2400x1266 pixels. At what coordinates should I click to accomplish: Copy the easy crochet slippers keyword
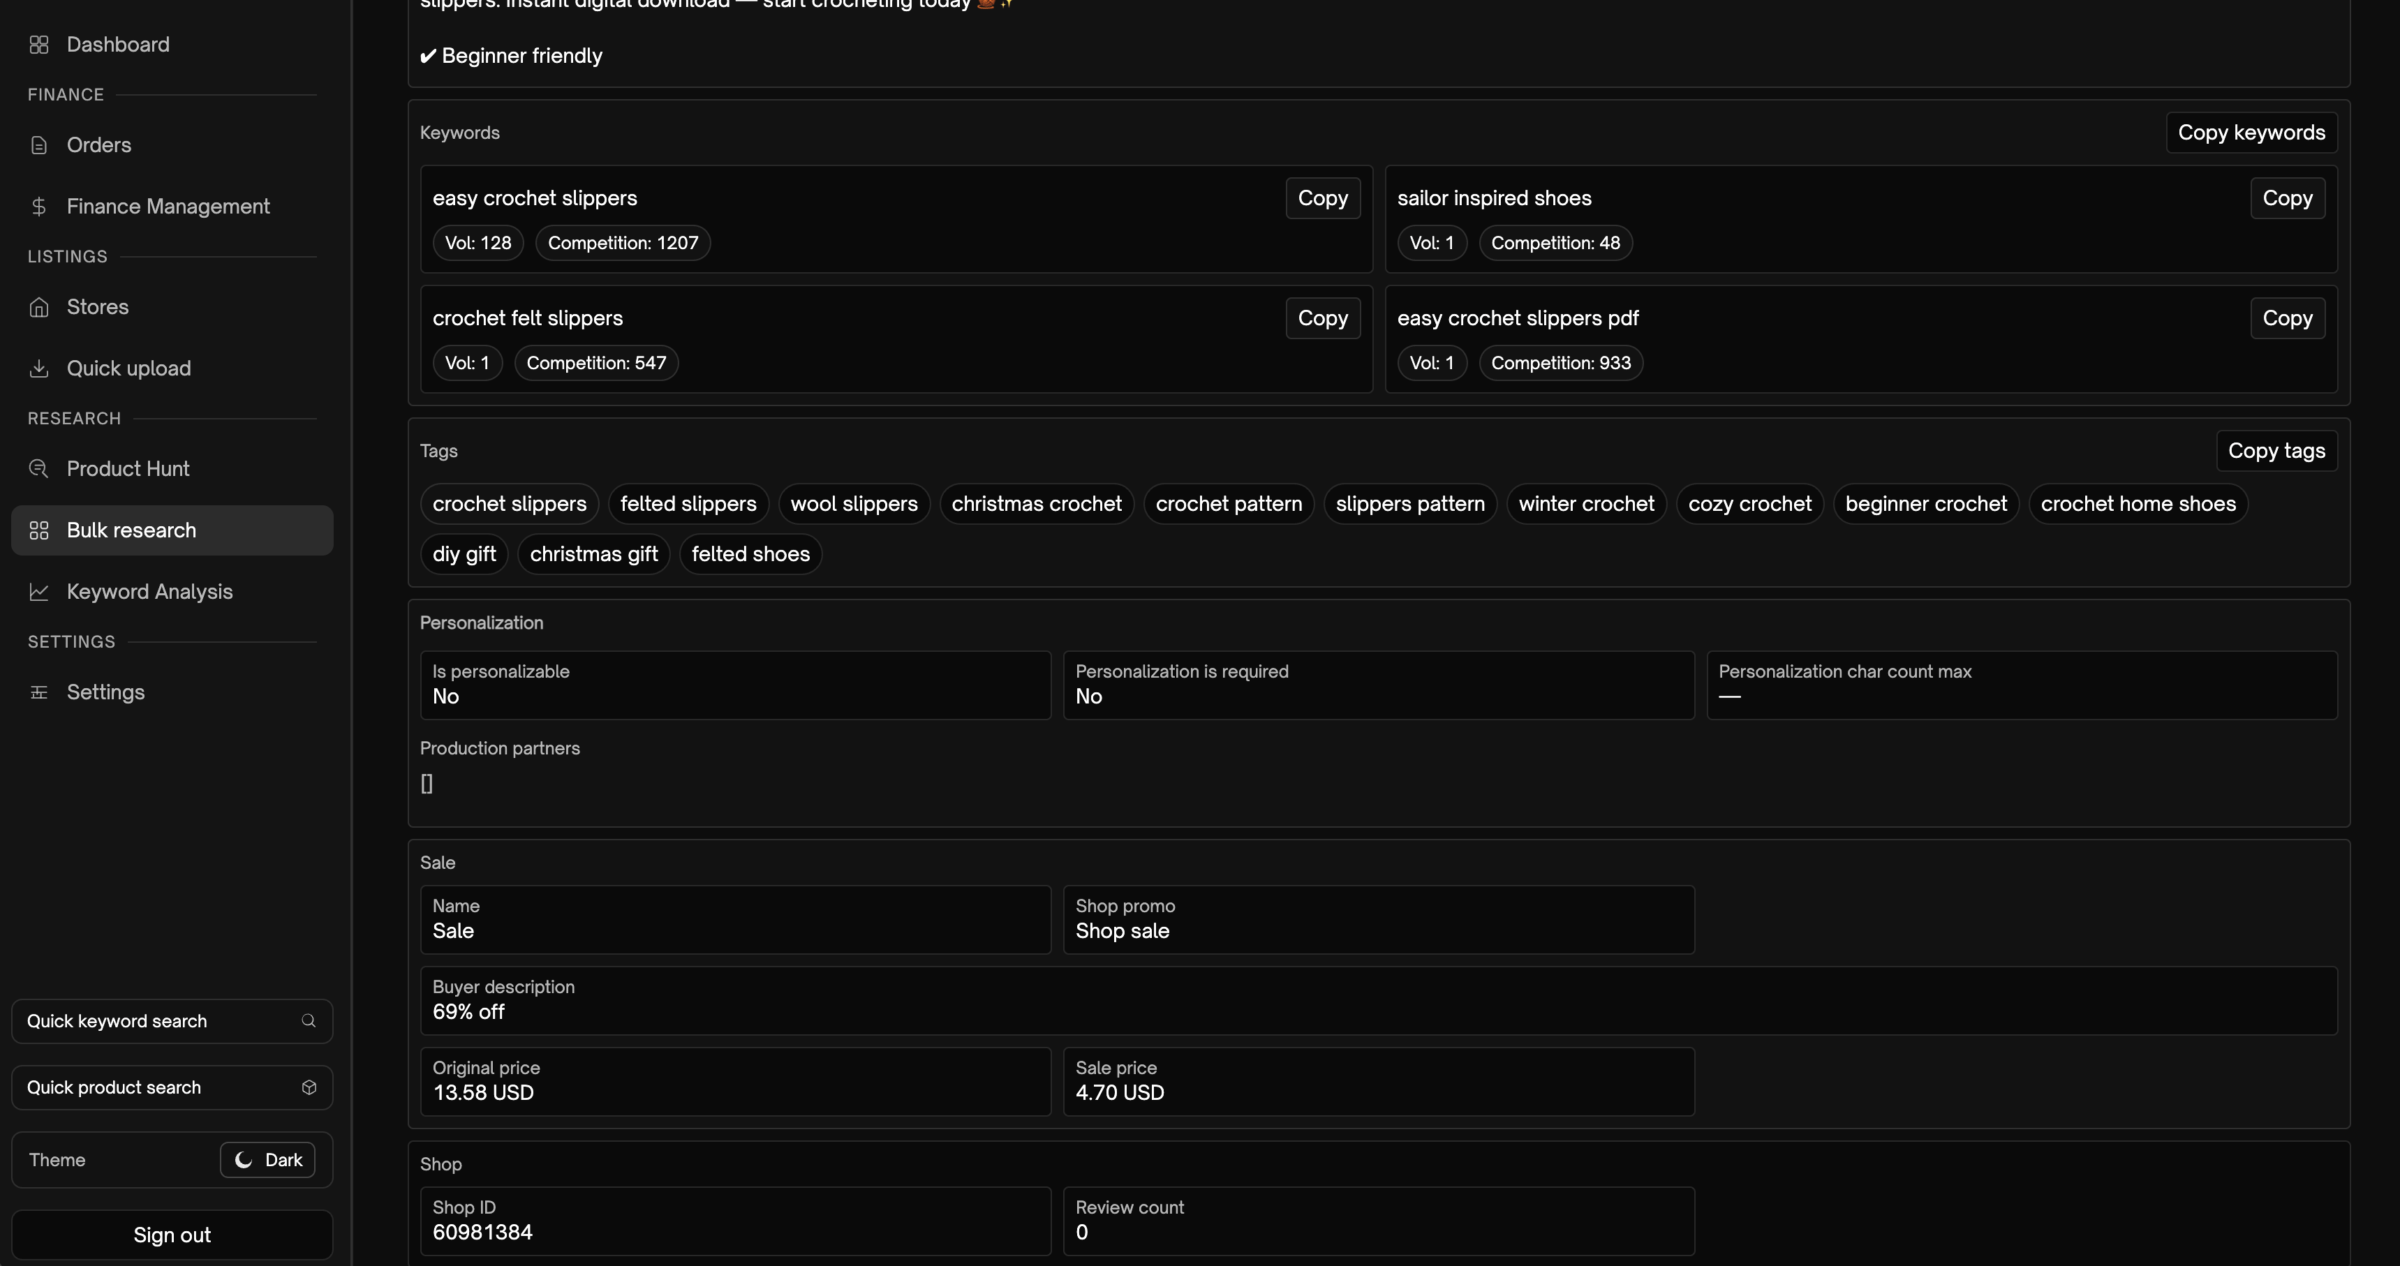click(x=1323, y=198)
